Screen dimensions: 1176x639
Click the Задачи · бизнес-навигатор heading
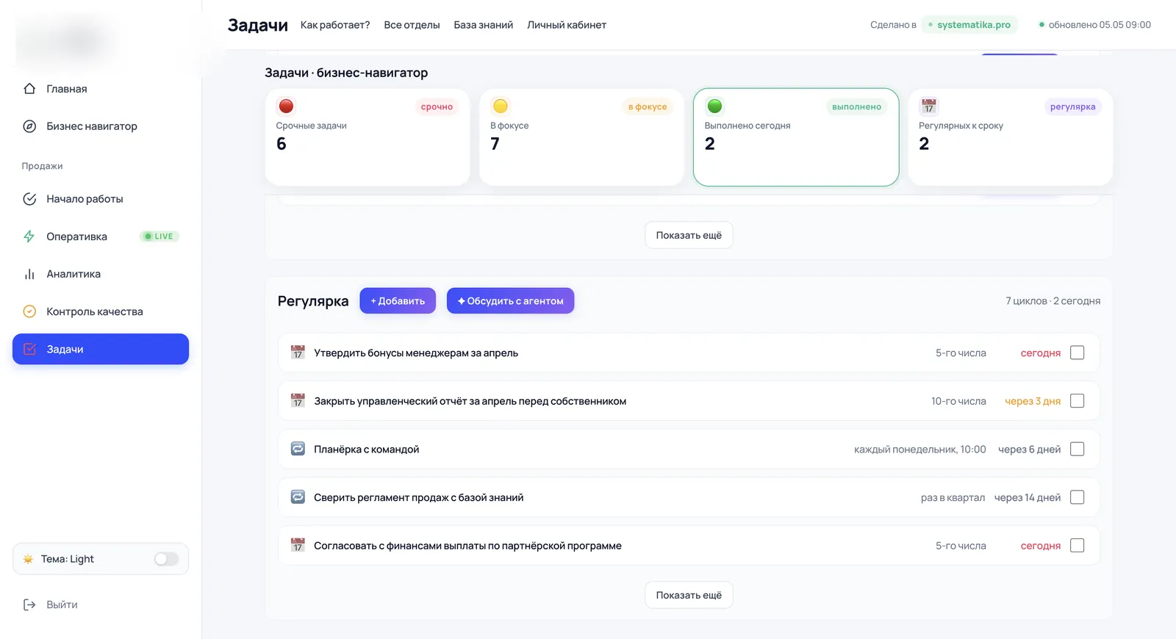[x=346, y=73]
